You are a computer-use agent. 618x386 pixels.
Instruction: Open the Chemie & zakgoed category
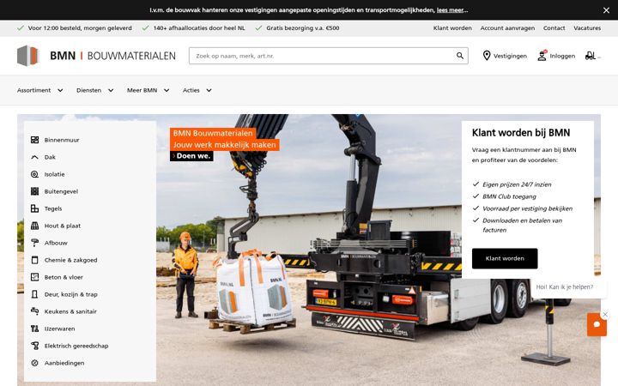70,260
